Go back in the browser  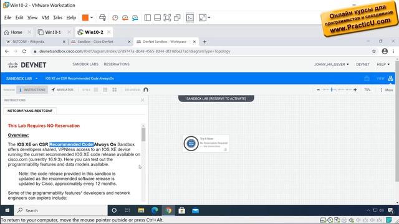[x=7, y=51]
